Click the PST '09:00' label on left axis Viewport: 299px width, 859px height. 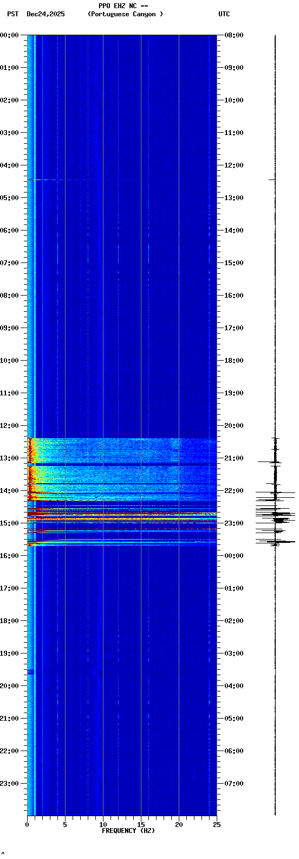pos(9,328)
